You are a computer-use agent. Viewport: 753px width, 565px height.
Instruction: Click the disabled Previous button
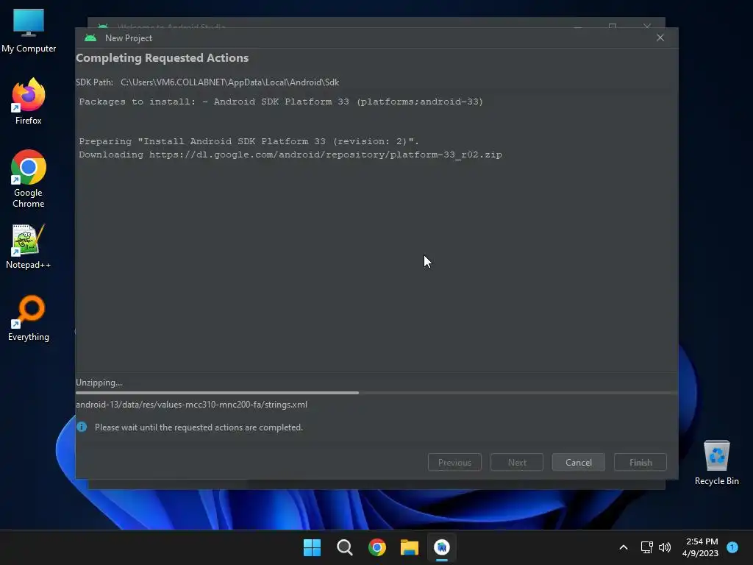click(454, 462)
